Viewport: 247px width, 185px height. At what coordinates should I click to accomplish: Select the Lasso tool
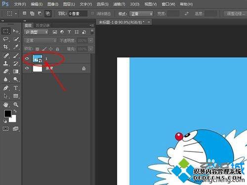click(5, 39)
